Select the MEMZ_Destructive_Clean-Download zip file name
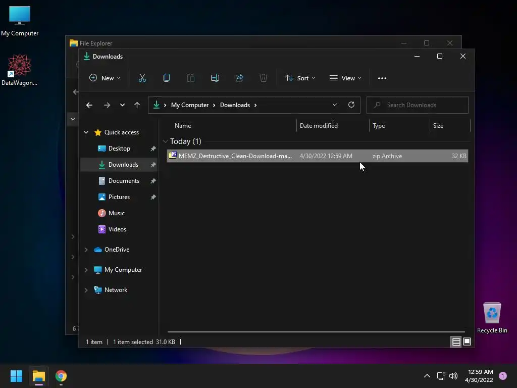Image resolution: width=517 pixels, height=388 pixels. pyautogui.click(x=235, y=156)
